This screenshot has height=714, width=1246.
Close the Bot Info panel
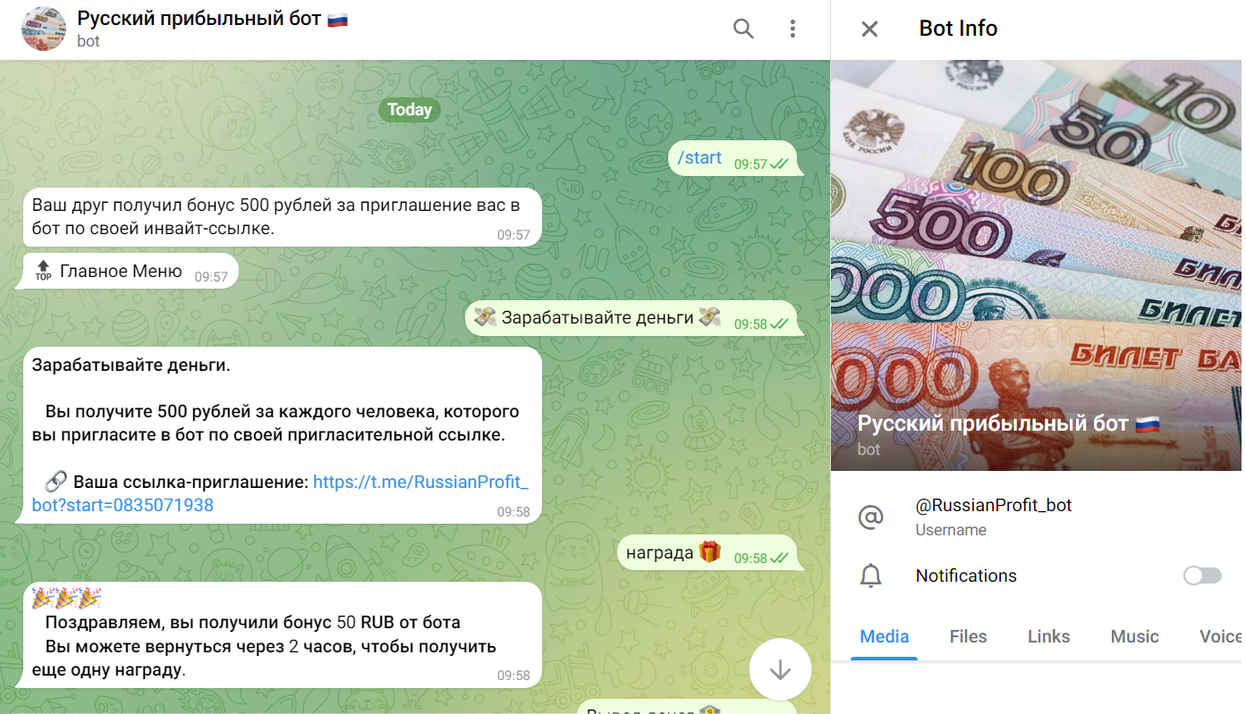coord(869,29)
